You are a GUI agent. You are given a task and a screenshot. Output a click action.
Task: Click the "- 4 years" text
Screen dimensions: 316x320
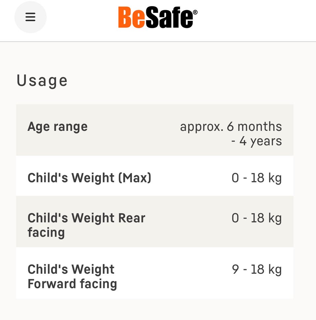coord(256,141)
